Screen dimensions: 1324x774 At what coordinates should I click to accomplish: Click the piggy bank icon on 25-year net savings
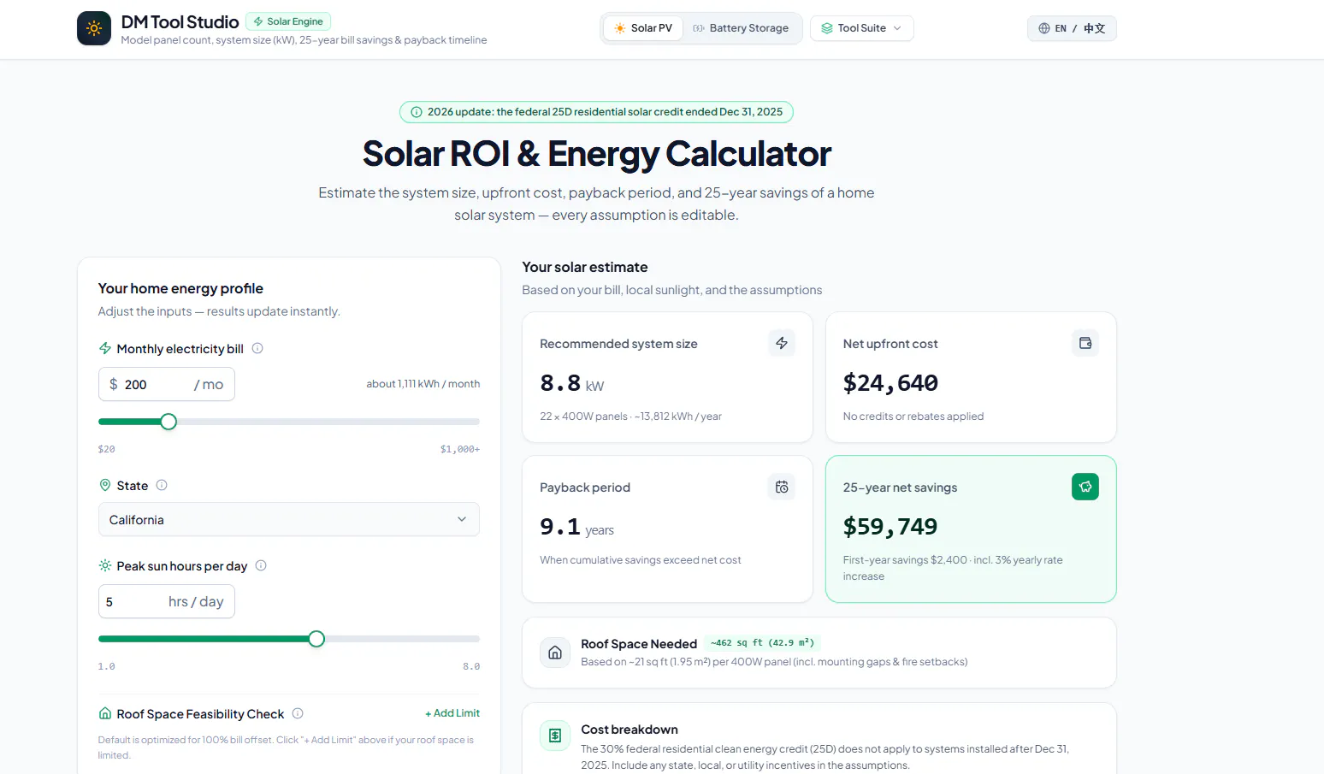(x=1085, y=487)
